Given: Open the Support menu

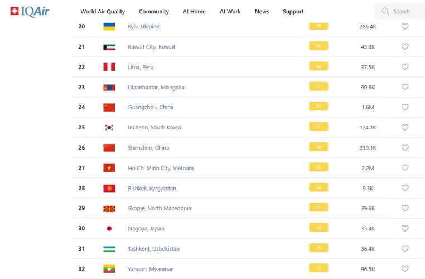Looking at the screenshot, I should [x=293, y=12].
